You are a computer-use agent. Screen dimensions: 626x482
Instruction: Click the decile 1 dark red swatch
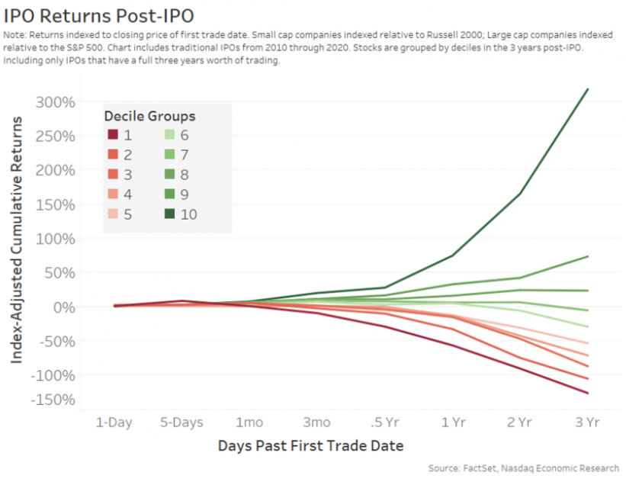click(113, 134)
